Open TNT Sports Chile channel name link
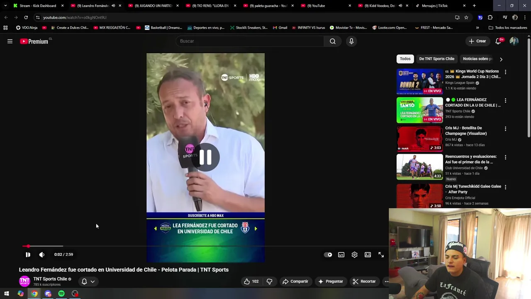Viewport: 531px width, 299px height. tap(50, 279)
